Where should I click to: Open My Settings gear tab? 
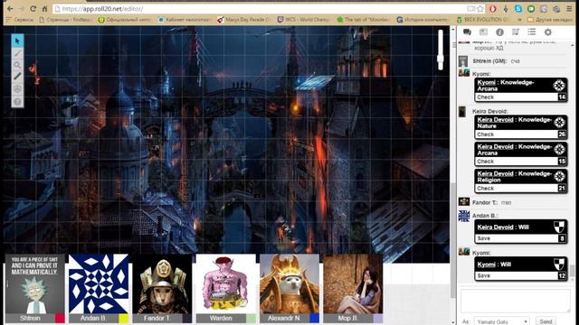(548, 32)
